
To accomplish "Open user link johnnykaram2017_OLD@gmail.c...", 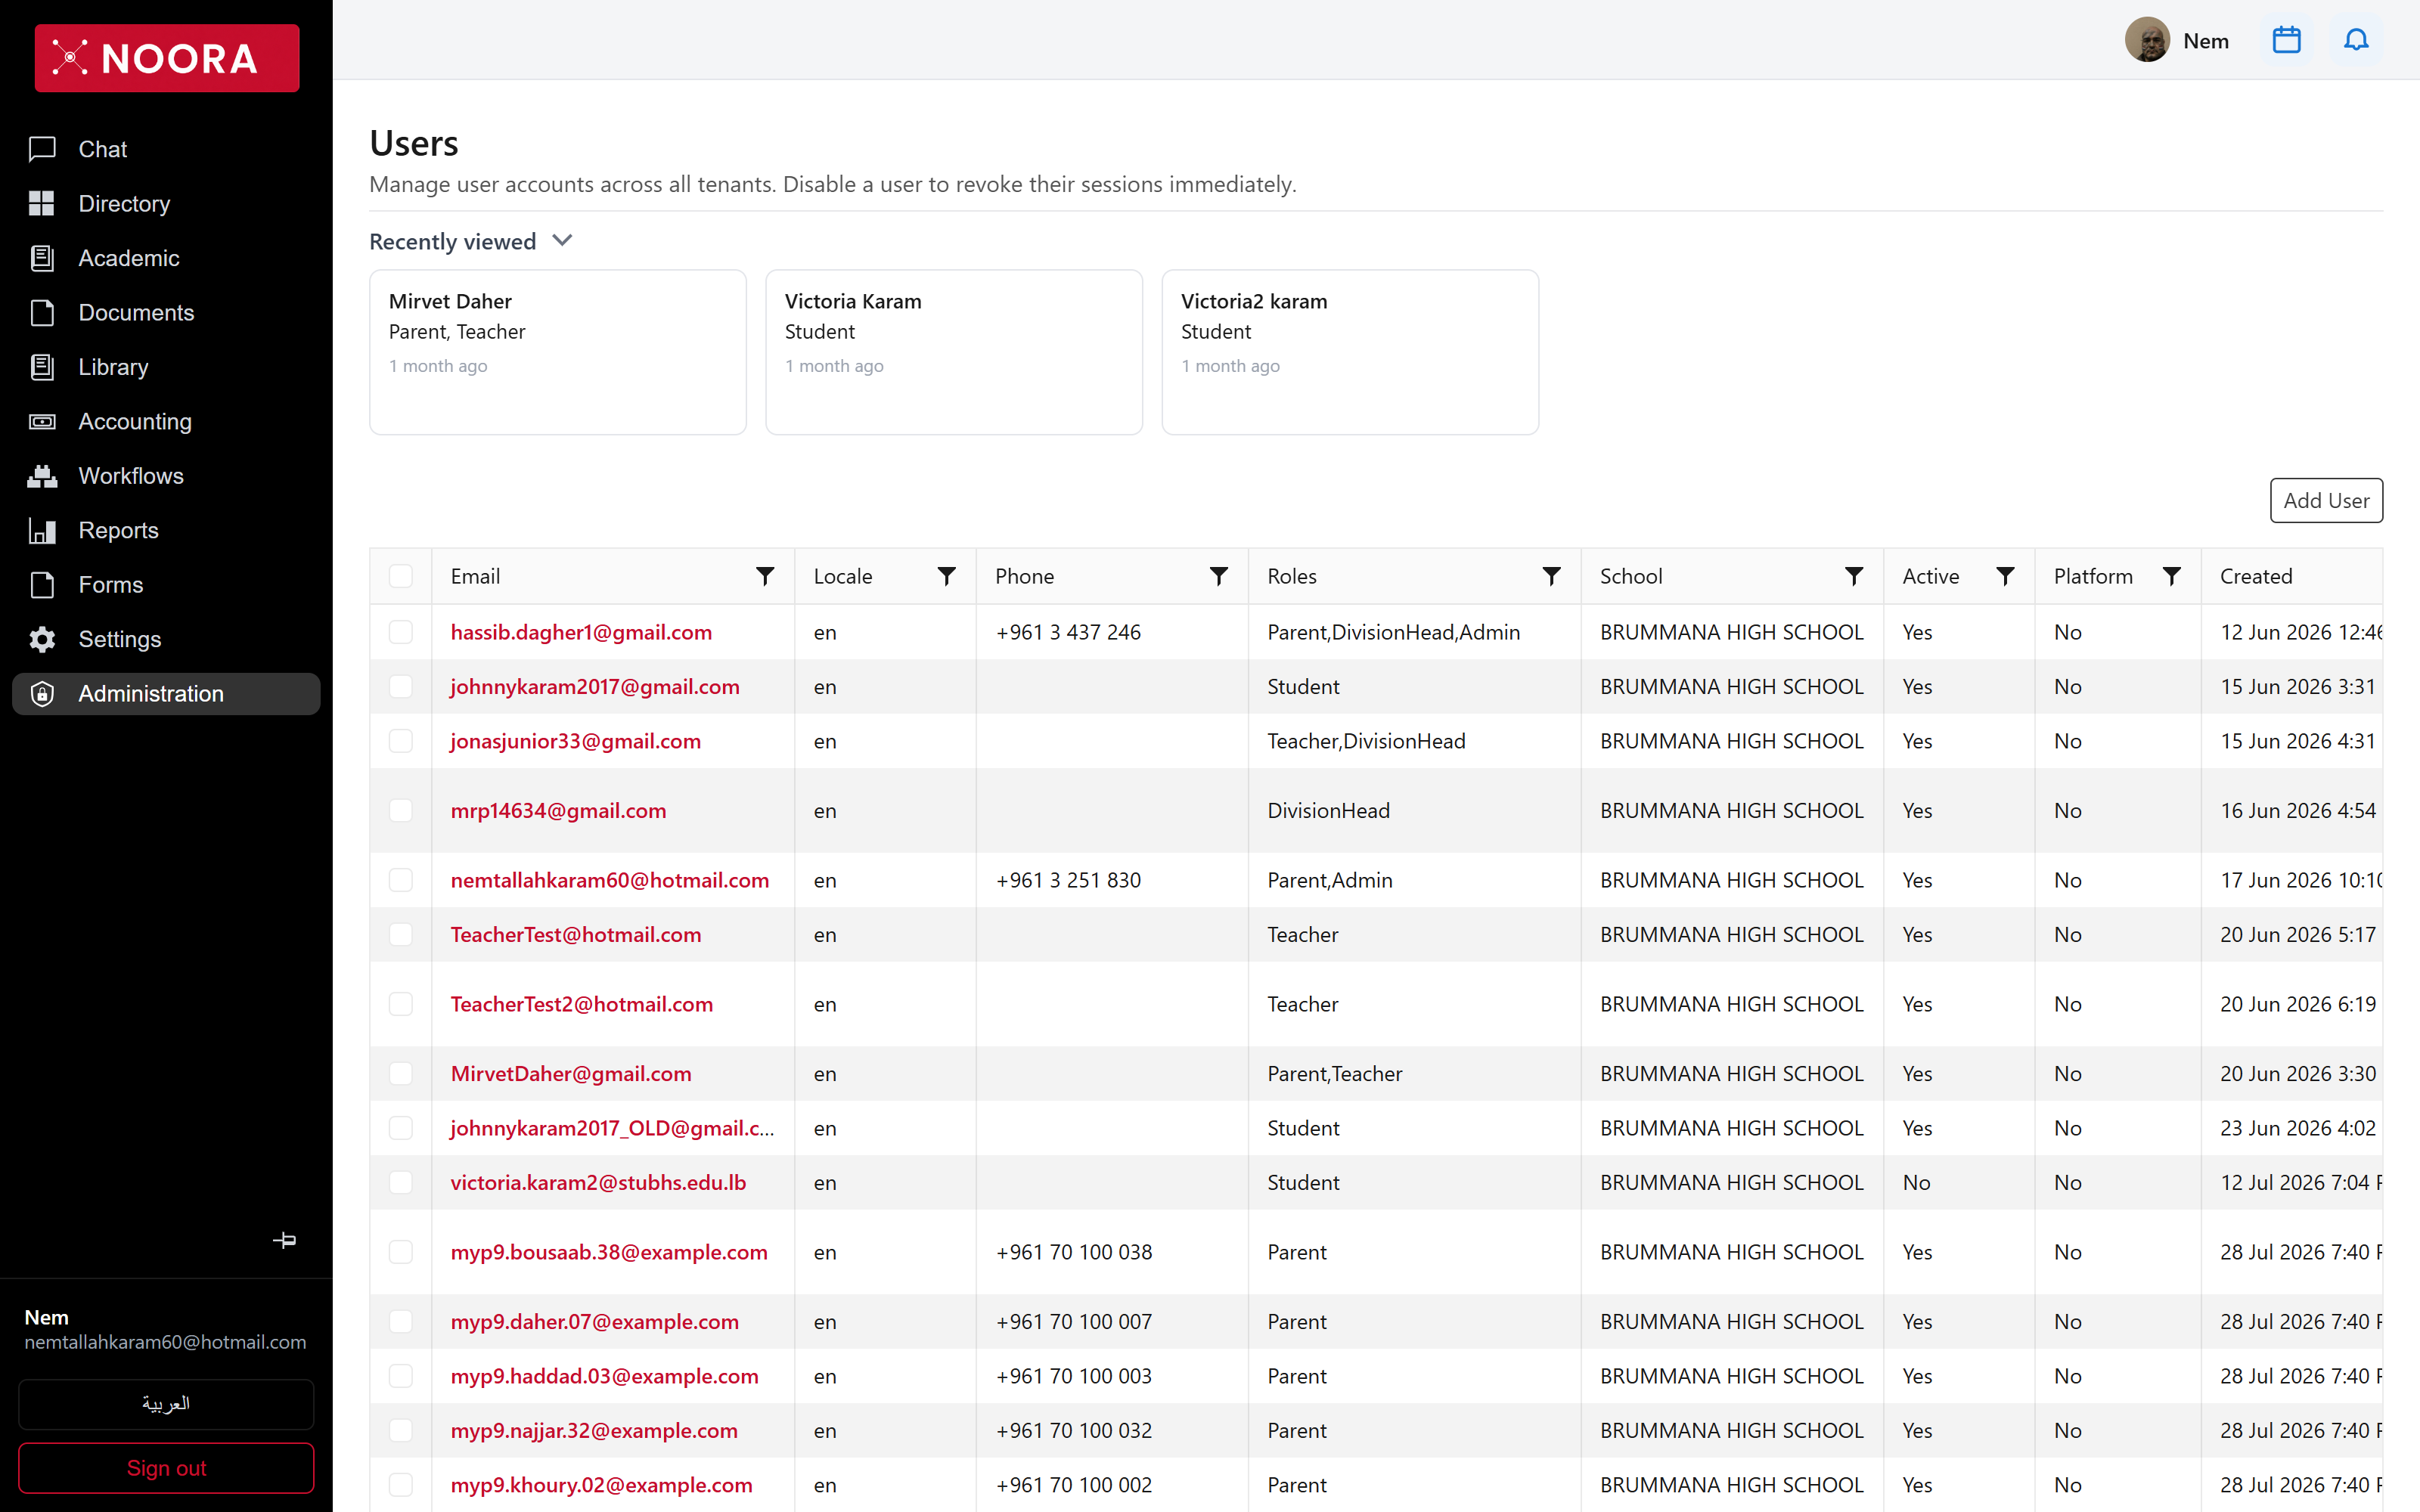I will pyautogui.click(x=612, y=1128).
